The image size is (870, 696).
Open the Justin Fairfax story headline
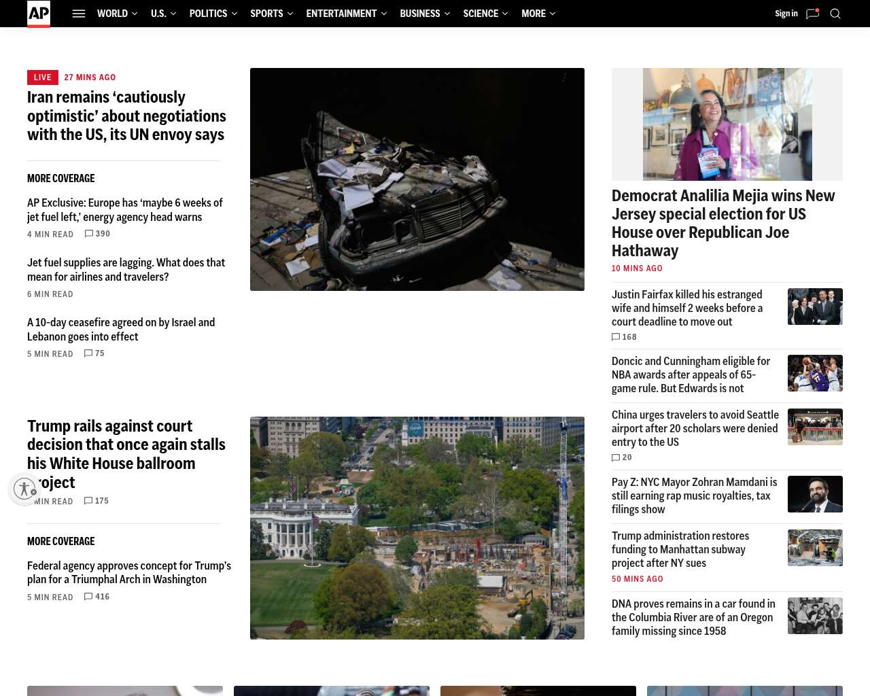click(x=687, y=308)
